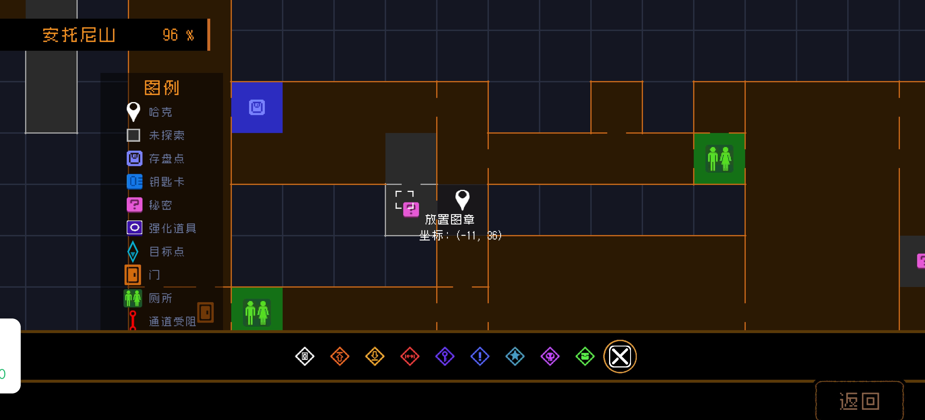Click the pink secret marker under the cursor
This screenshot has width=925, height=420.
411,209
